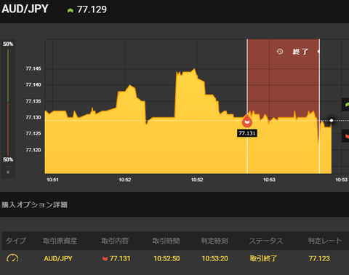Click the green buy arrow button at right edge
This screenshot has height=275, width=349.
[345, 105]
